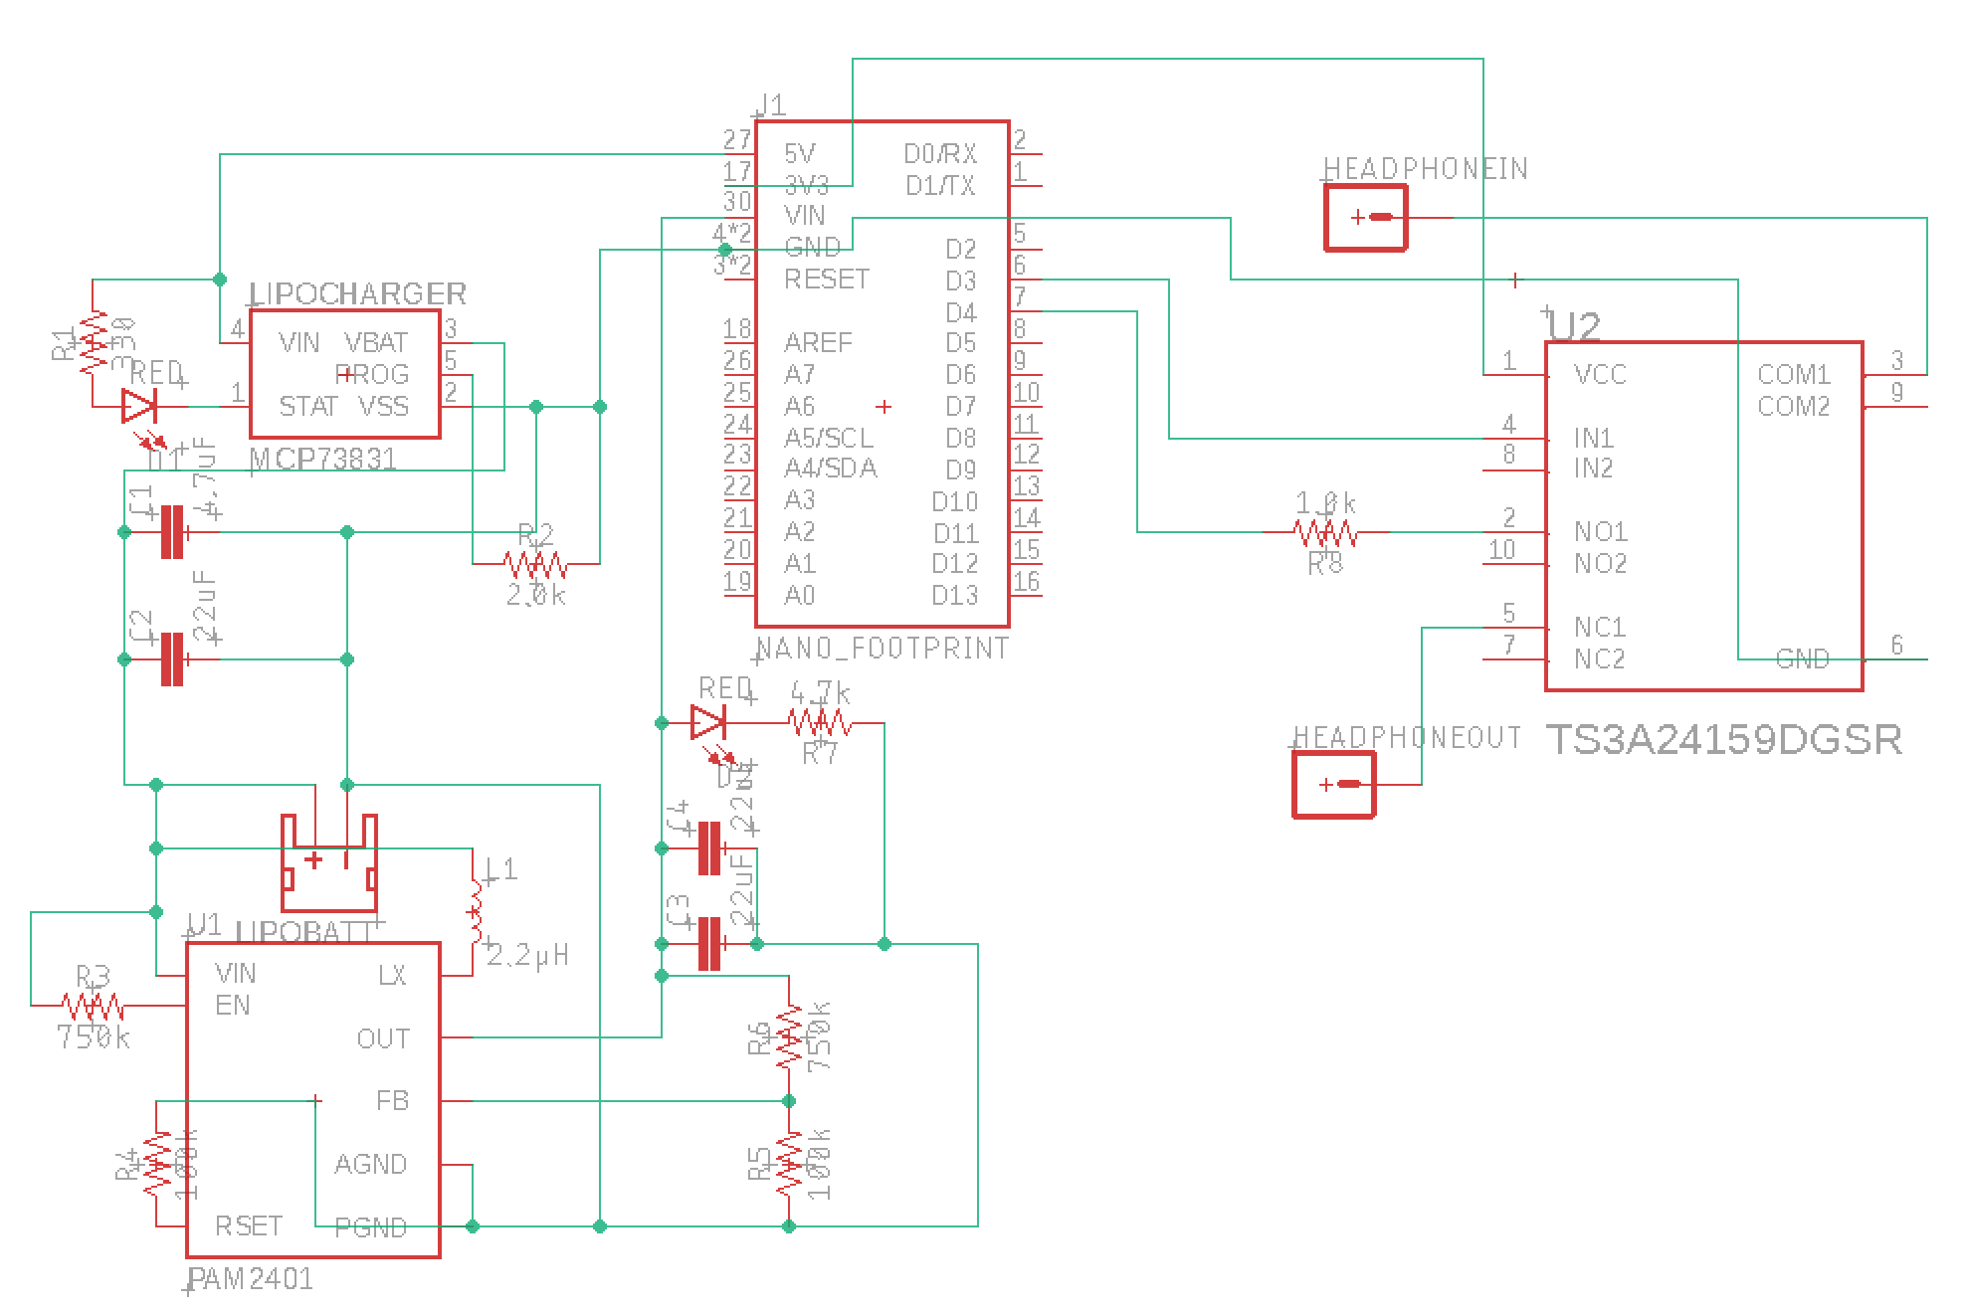Click the D0/RX pin label
The height and width of the screenshot is (1315, 1966).
pyautogui.click(x=941, y=153)
